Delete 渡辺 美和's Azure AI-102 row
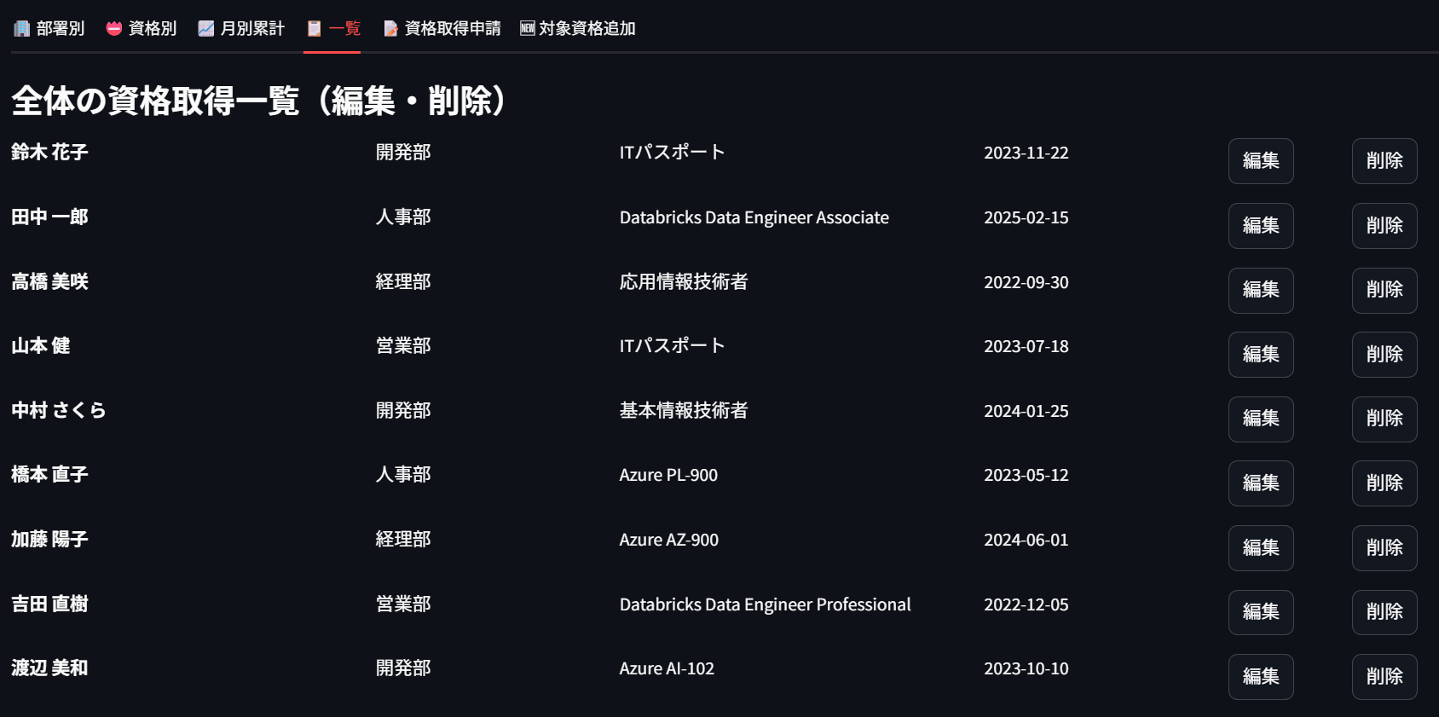This screenshot has width=1439, height=717. click(x=1384, y=677)
